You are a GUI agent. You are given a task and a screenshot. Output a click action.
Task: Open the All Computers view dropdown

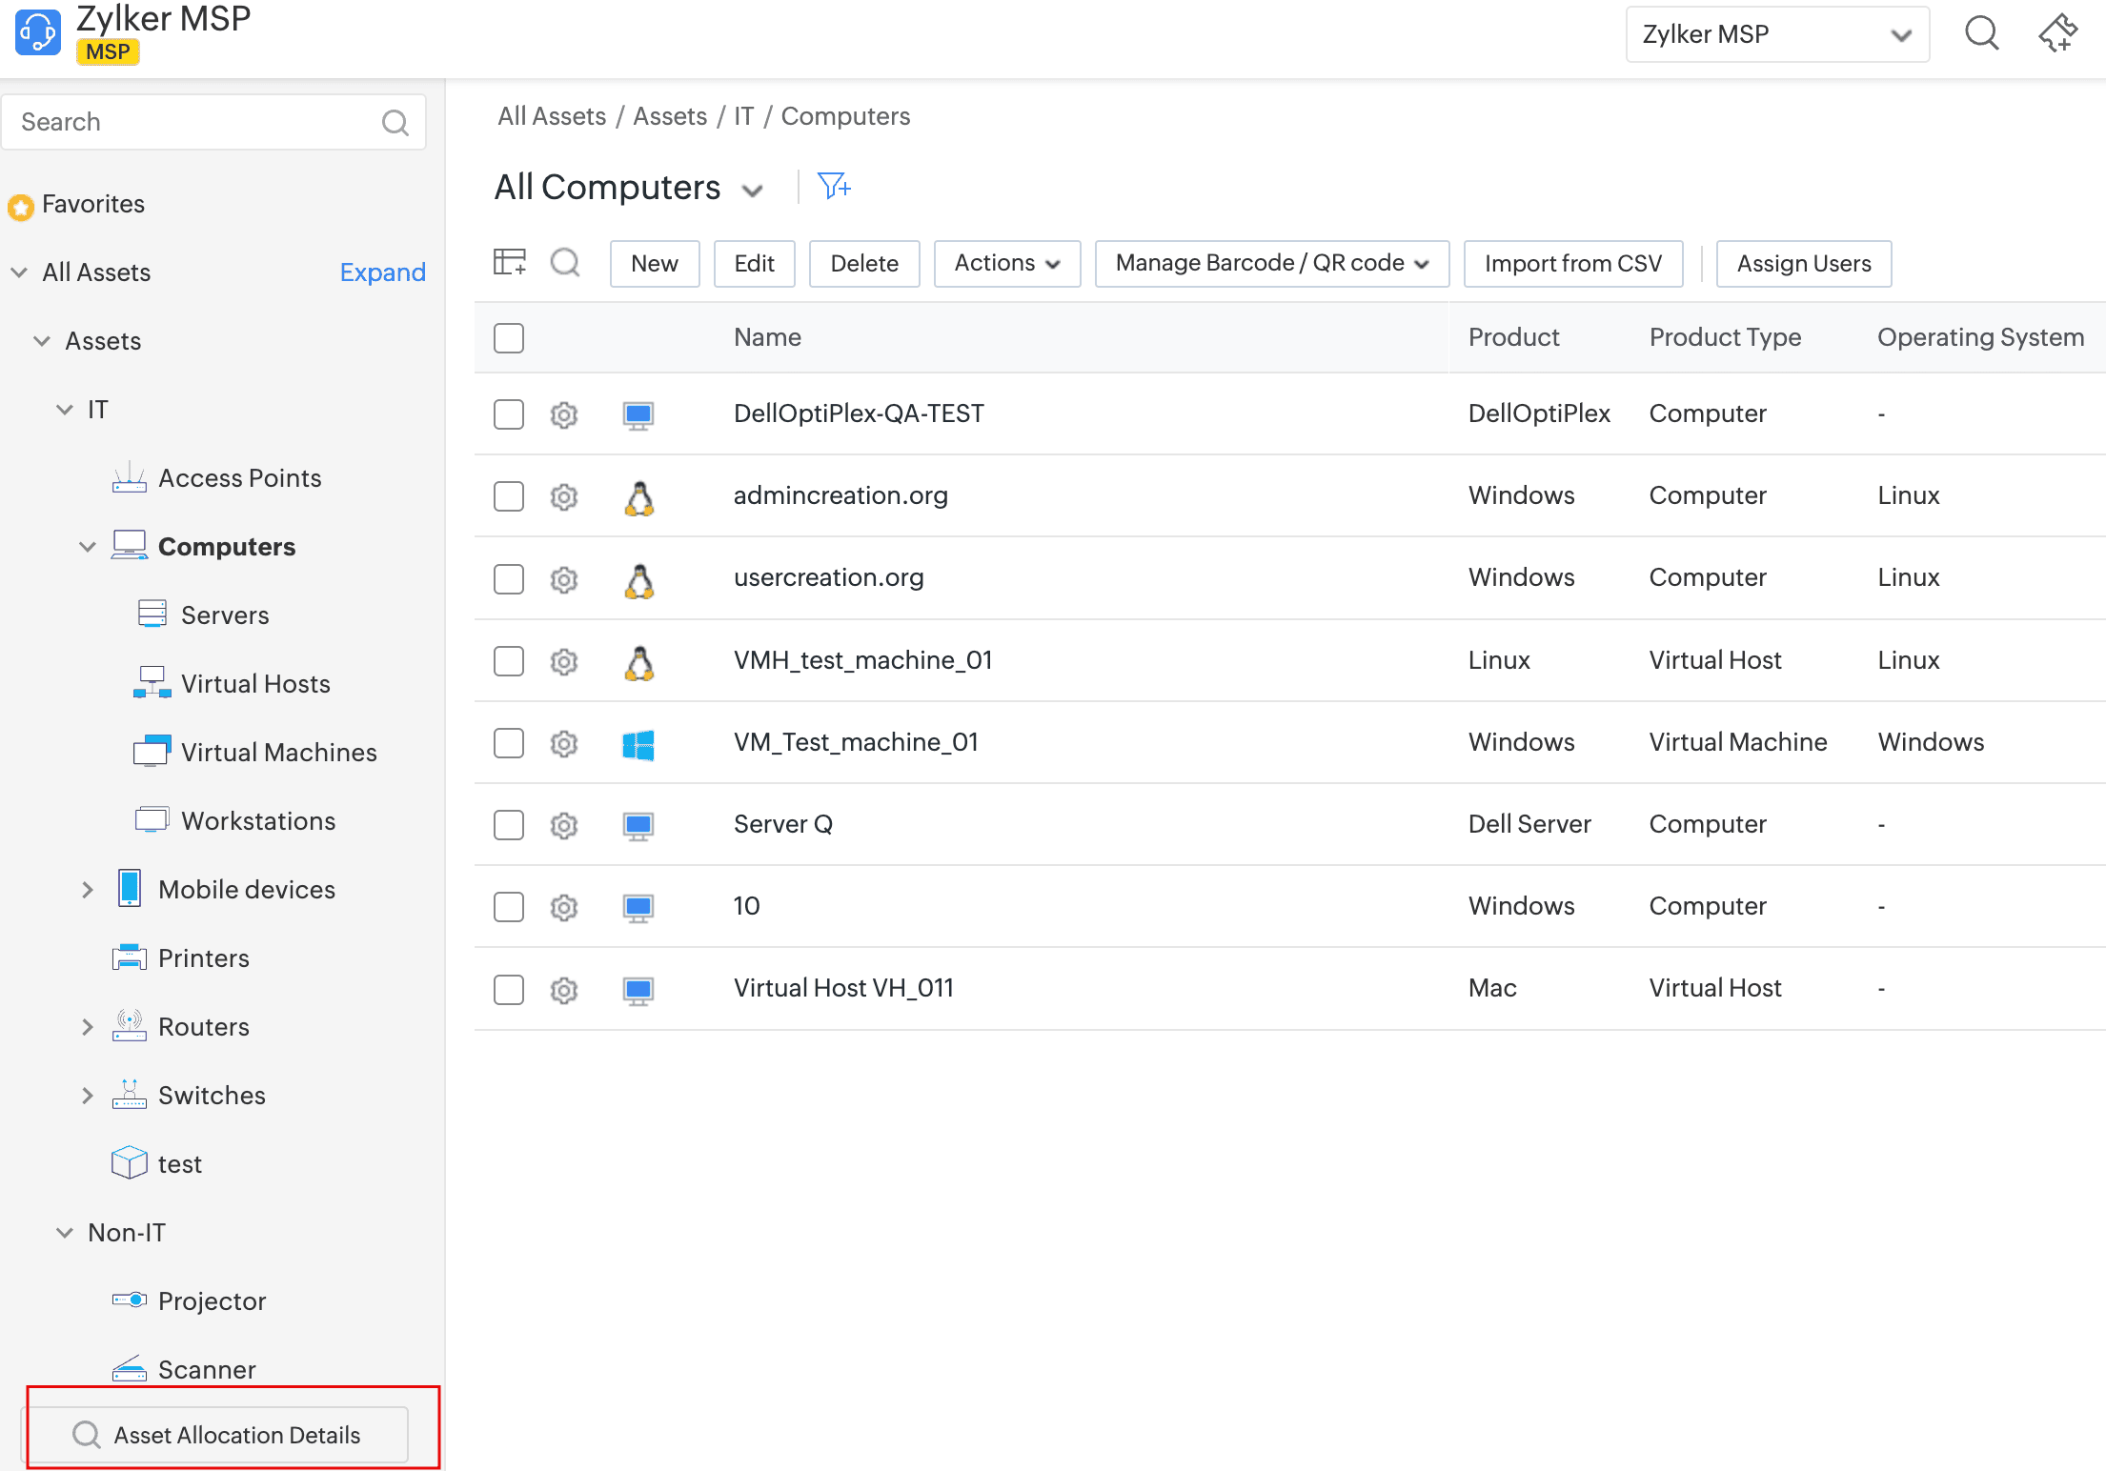(753, 190)
